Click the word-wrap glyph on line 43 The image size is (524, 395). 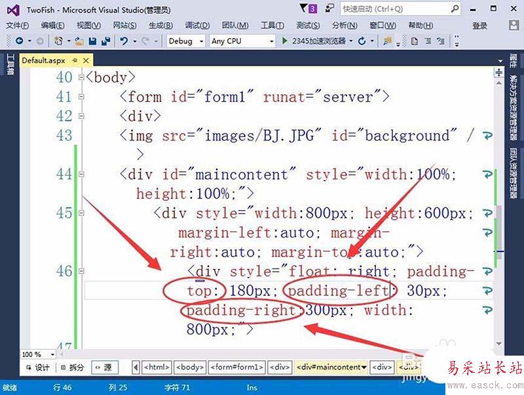pyautogui.click(x=487, y=136)
